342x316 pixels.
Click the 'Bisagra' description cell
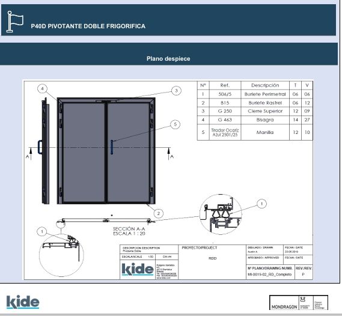[265, 120]
